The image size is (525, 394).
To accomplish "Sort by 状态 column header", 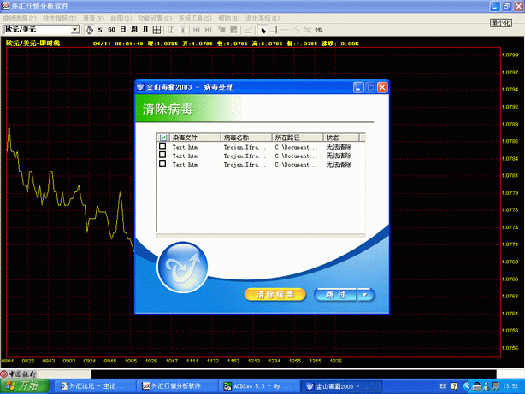I will coord(341,138).
